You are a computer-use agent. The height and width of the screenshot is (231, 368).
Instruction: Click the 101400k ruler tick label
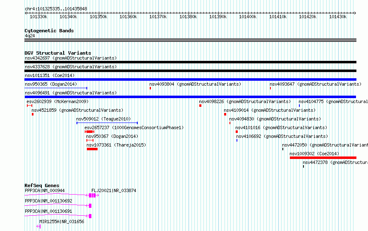[248, 17]
